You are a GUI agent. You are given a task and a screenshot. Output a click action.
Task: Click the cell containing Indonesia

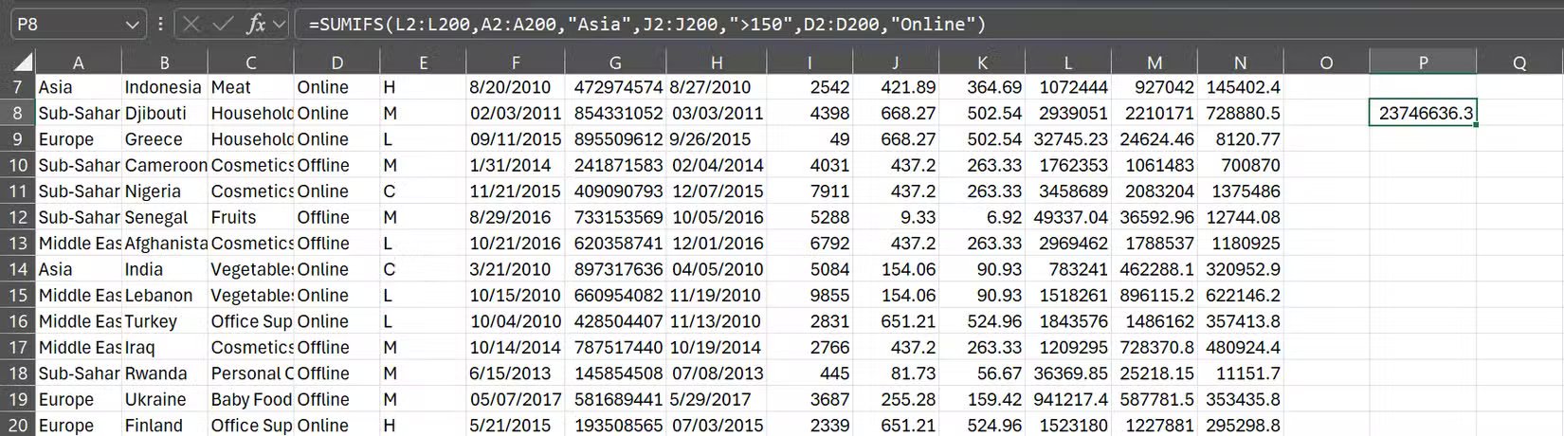click(165, 87)
